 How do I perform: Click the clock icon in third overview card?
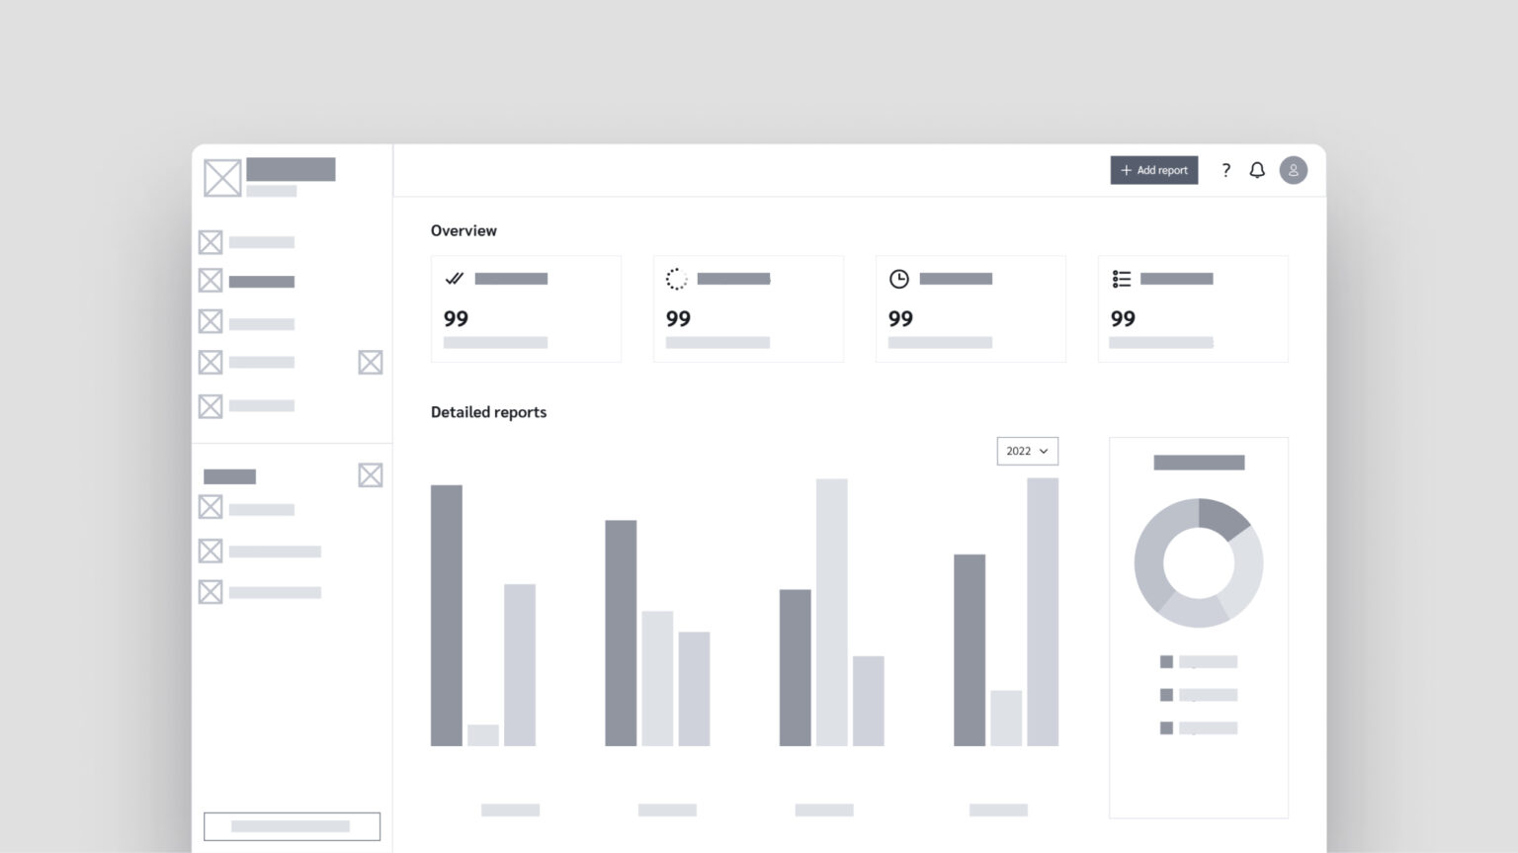(898, 279)
